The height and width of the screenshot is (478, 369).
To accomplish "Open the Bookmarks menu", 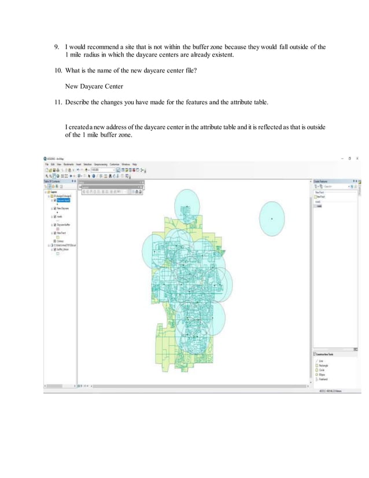I will [69, 164].
